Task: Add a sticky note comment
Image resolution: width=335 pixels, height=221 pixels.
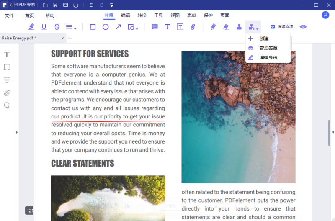Action: click(155, 27)
